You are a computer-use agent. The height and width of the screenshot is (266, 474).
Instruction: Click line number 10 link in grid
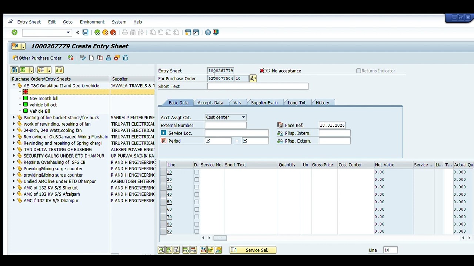[x=169, y=172]
